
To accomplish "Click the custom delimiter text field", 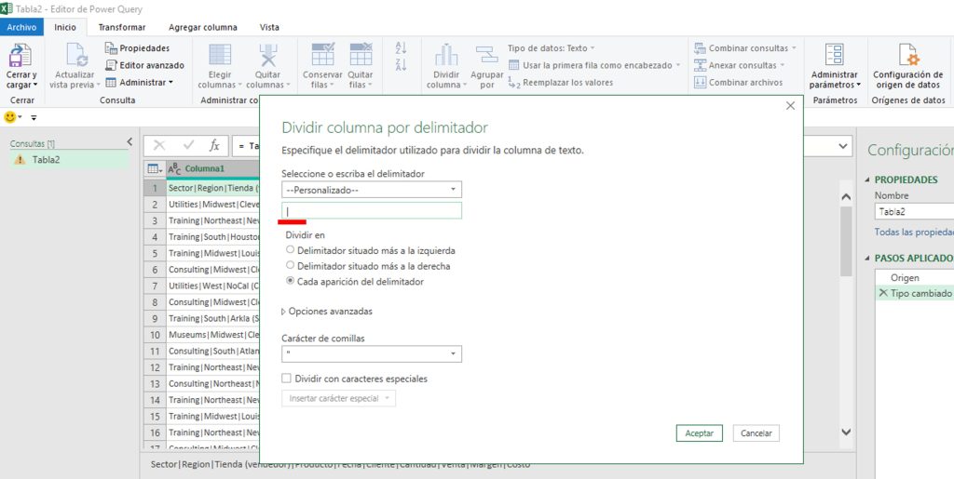I will tap(371, 210).
